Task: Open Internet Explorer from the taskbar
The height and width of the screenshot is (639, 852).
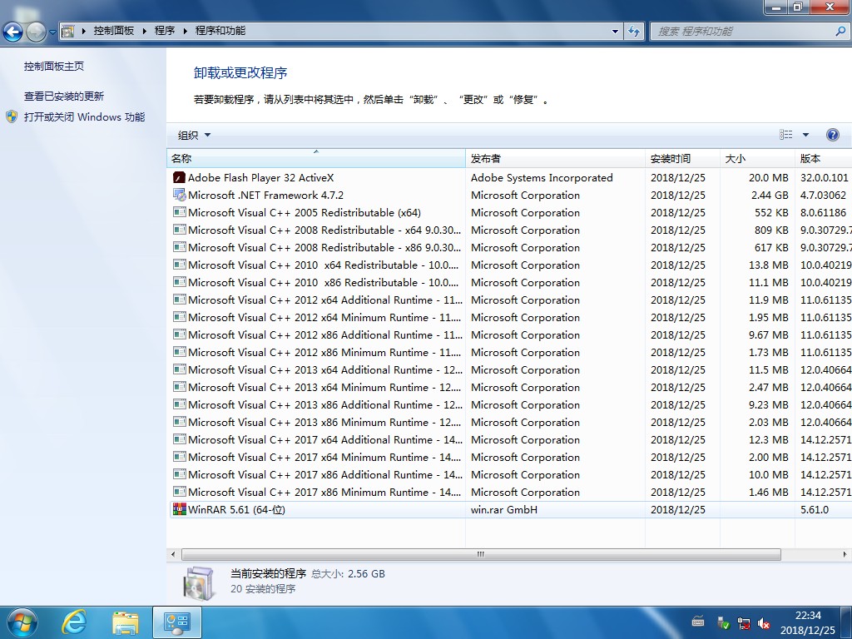Action: click(75, 622)
